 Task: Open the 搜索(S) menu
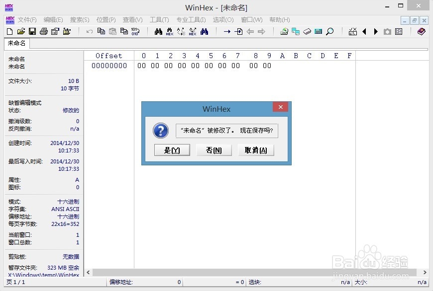(x=80, y=20)
